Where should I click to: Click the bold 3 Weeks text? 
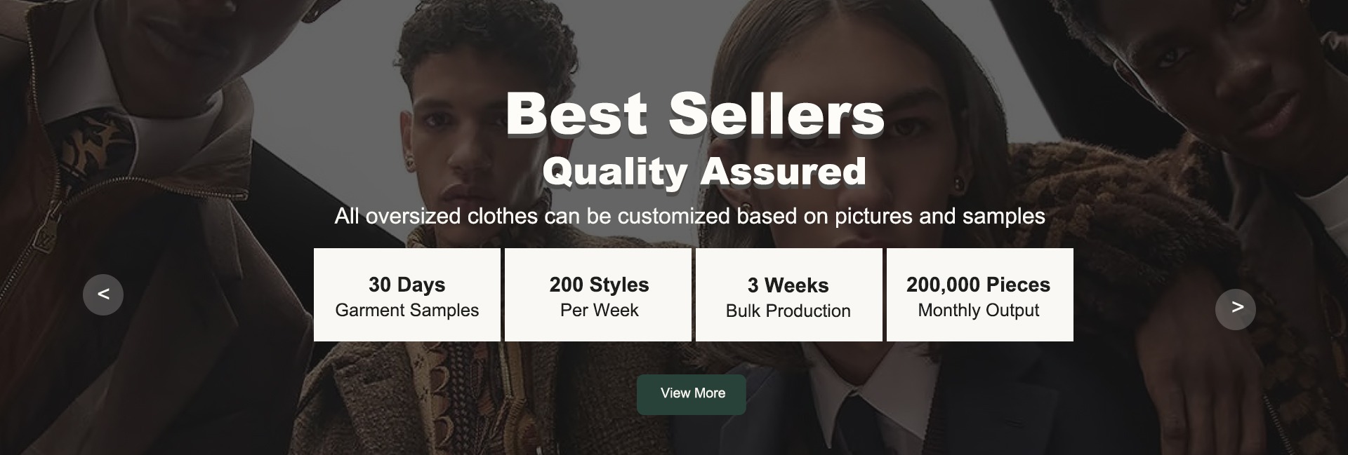(788, 285)
